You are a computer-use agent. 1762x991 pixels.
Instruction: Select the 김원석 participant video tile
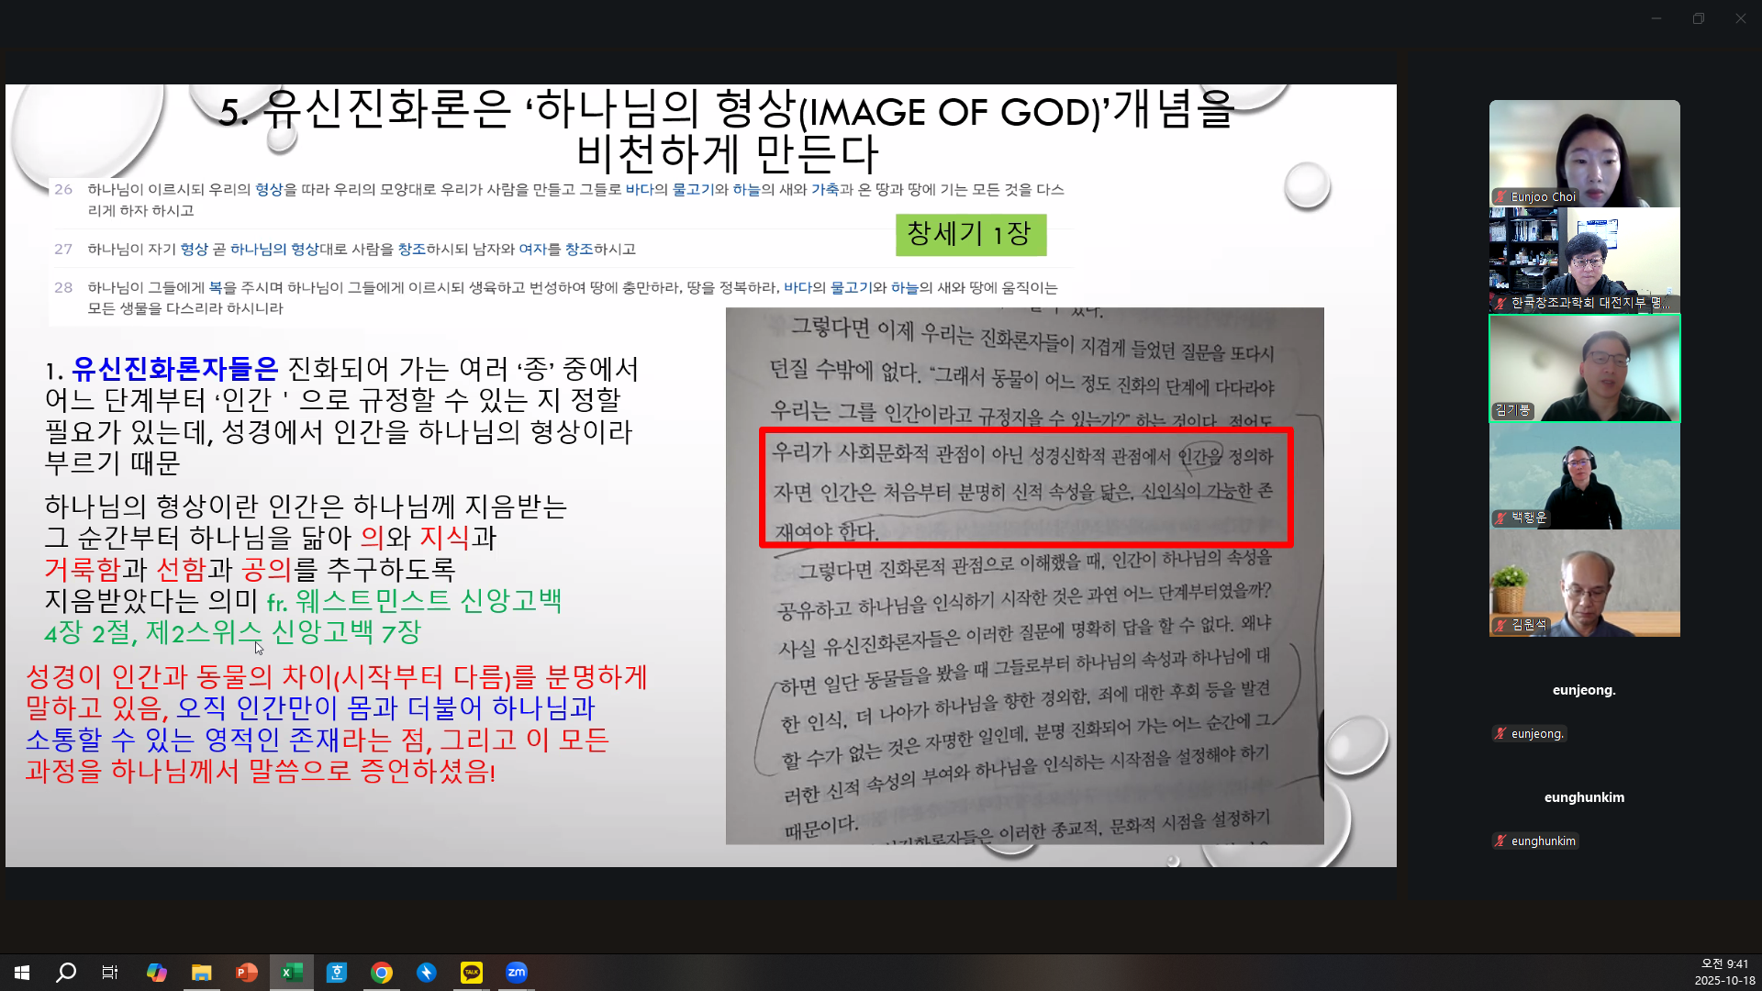(1584, 583)
